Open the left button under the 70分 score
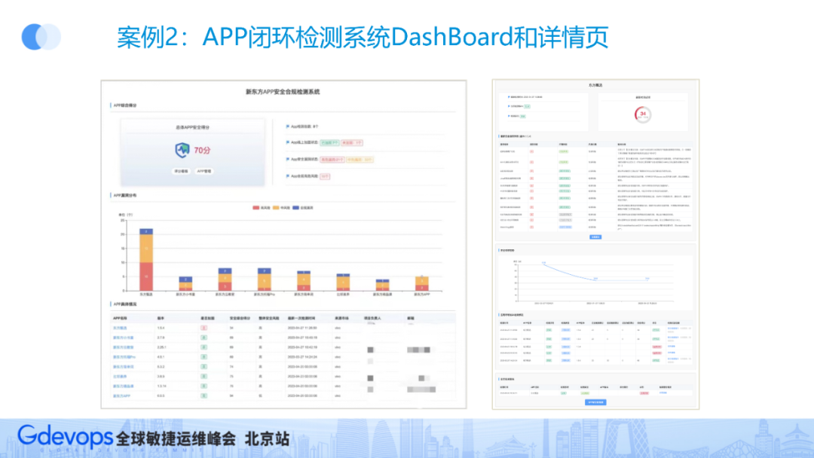The height and width of the screenshot is (458, 814). [181, 171]
